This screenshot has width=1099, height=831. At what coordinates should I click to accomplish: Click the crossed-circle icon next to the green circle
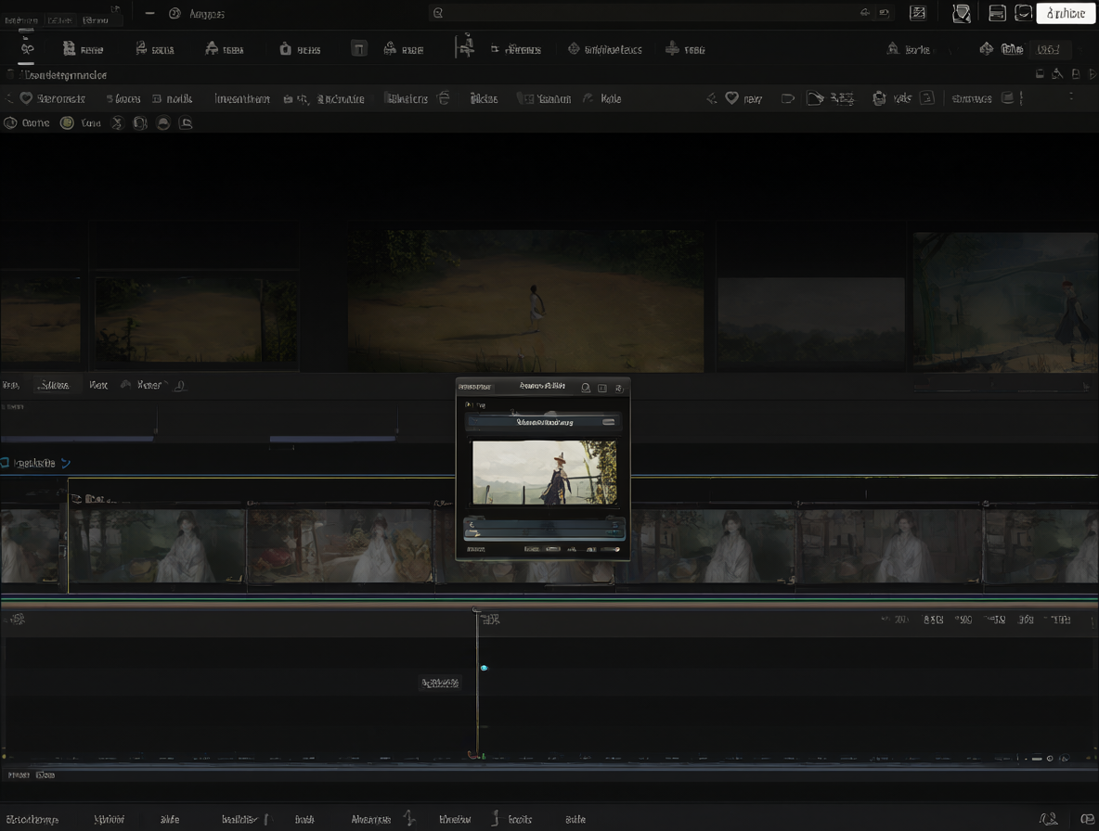coord(117,123)
